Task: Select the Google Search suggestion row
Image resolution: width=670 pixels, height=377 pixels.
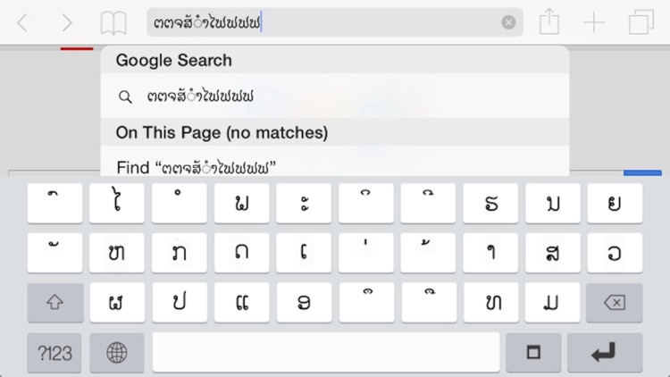Action: 335,96
